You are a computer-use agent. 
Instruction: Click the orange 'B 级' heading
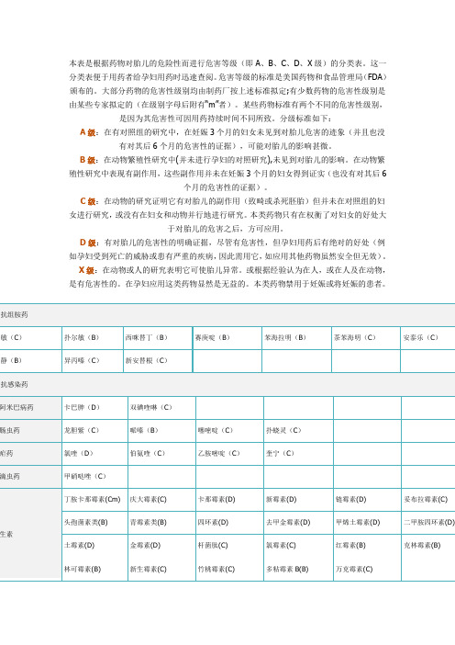(x=88, y=160)
